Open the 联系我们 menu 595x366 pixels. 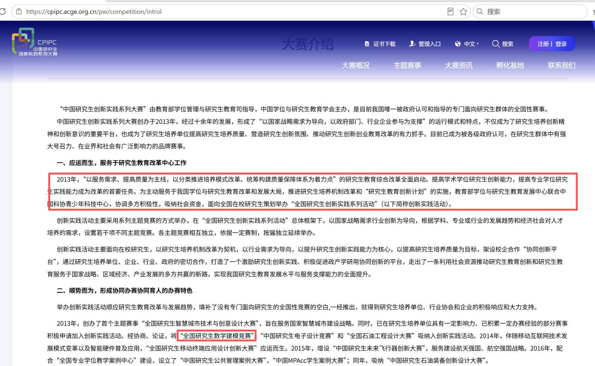[562, 65]
